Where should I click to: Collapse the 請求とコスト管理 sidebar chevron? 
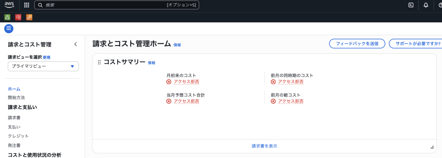click(x=75, y=44)
